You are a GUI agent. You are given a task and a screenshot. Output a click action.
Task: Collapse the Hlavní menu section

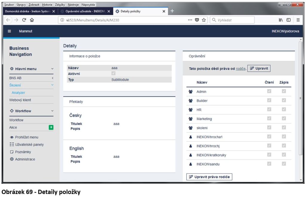coord(52,69)
